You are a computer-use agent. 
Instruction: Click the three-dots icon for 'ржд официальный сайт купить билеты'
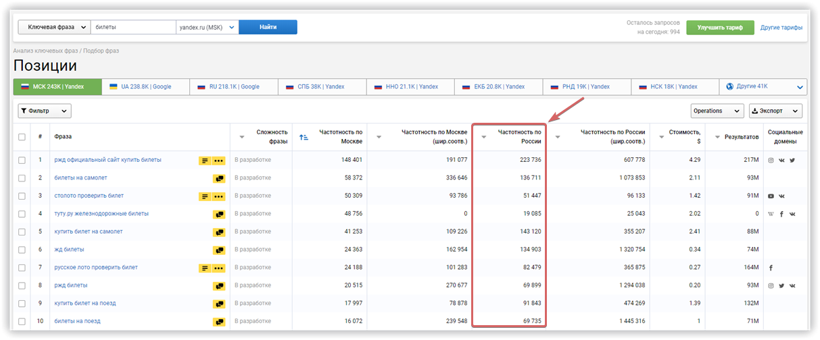click(x=218, y=161)
